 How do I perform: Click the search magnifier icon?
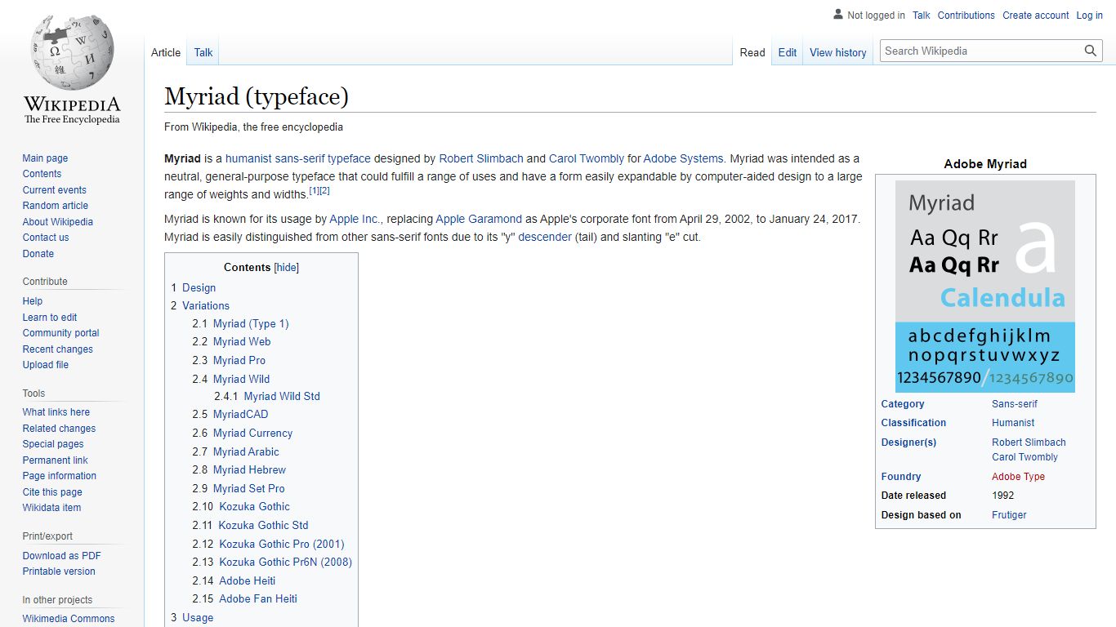click(1091, 51)
